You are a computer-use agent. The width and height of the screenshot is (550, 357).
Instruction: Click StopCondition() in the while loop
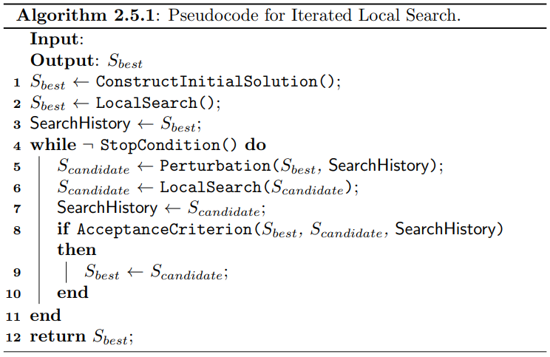[x=169, y=145]
